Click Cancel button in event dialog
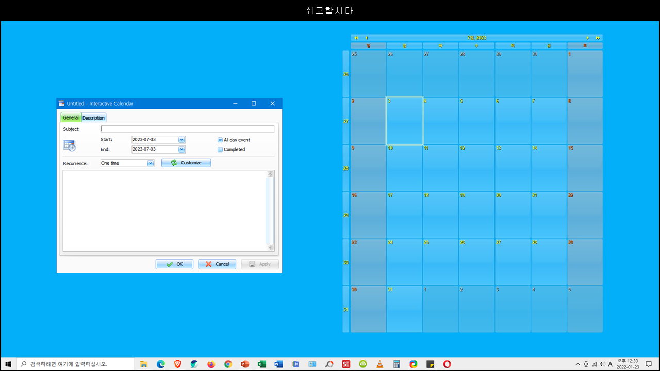This screenshot has height=371, width=660. click(217, 264)
